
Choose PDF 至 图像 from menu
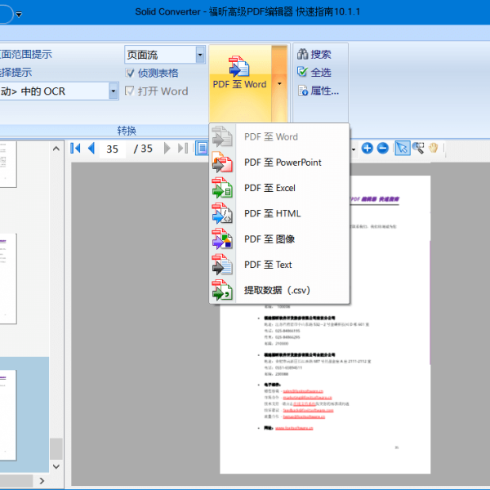[x=279, y=239]
